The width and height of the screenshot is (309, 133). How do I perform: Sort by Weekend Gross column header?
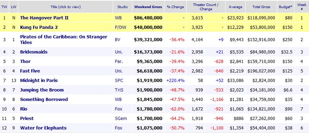(148, 7)
